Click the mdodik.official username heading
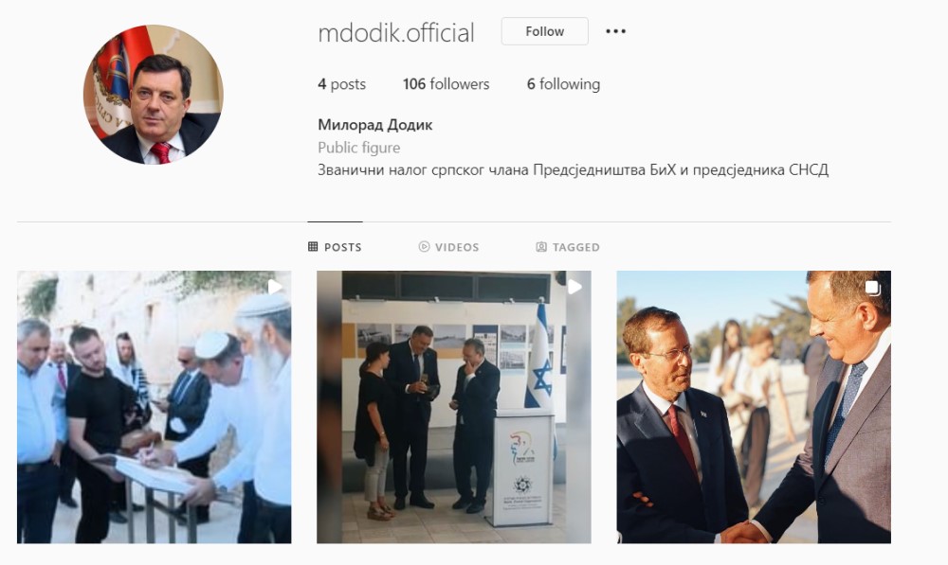The image size is (948, 565). click(396, 32)
